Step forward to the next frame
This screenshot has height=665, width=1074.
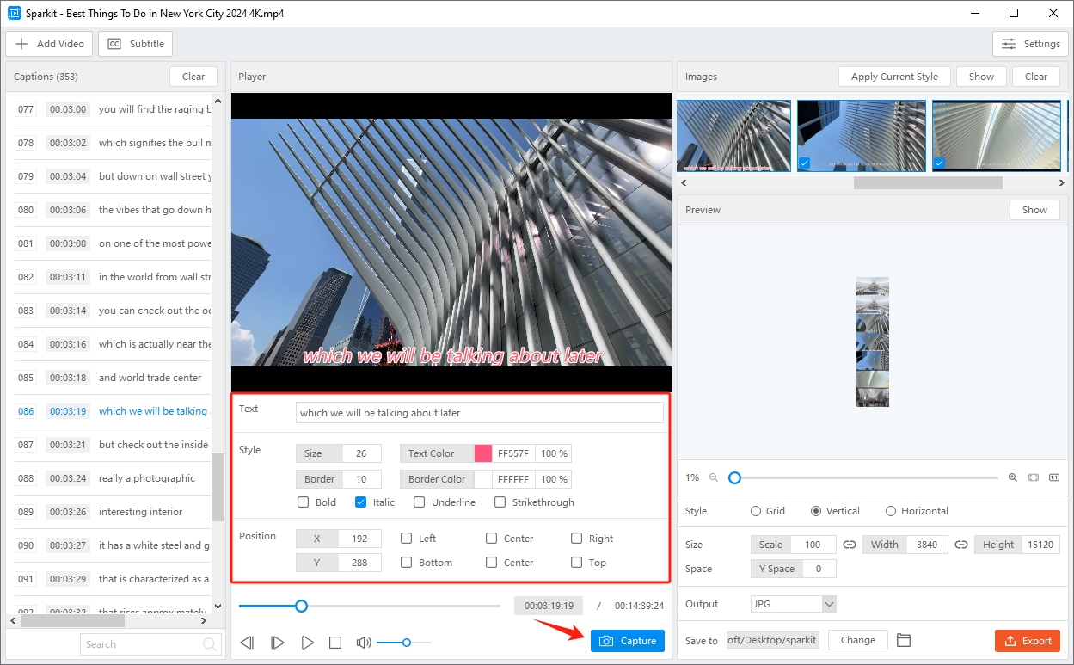click(x=277, y=643)
